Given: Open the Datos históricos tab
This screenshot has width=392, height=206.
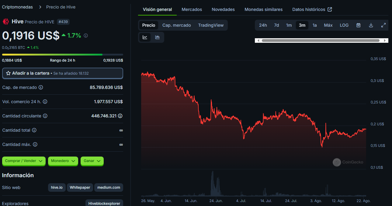Looking at the screenshot, I should 312,9.
